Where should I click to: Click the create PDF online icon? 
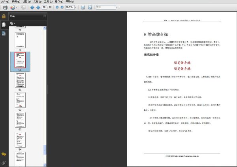tap(13, 7)
